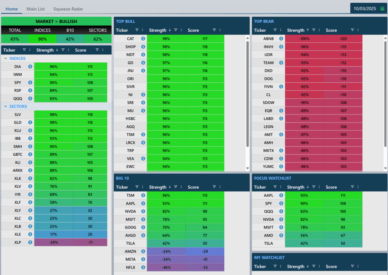Open Score filter icon in Top Bear panel
This screenshot has width=388, height=275.
tap(352, 30)
